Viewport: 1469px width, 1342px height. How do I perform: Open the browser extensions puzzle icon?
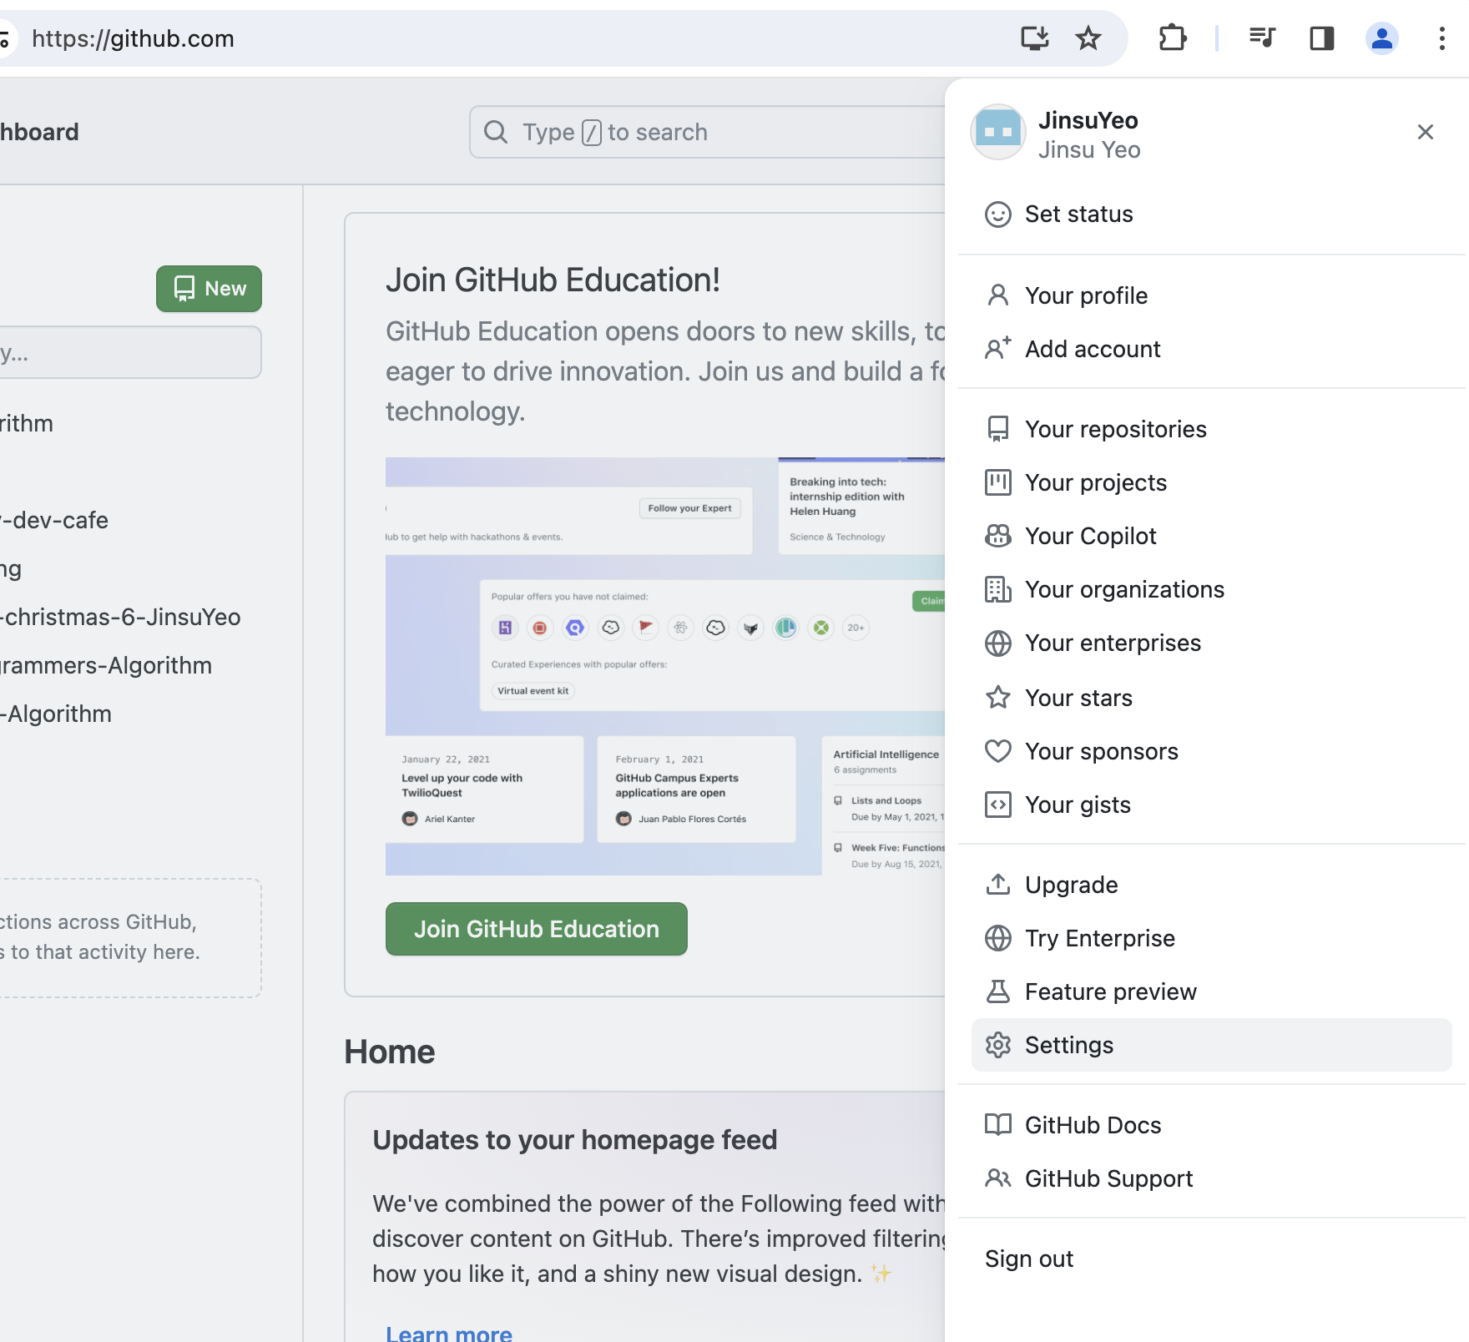pyautogui.click(x=1173, y=38)
